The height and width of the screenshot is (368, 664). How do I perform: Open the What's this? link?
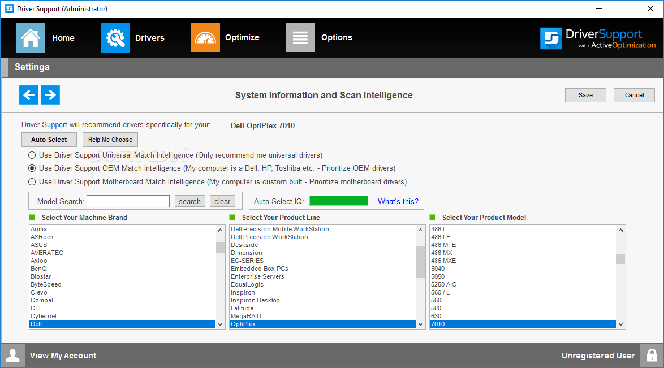[398, 201]
